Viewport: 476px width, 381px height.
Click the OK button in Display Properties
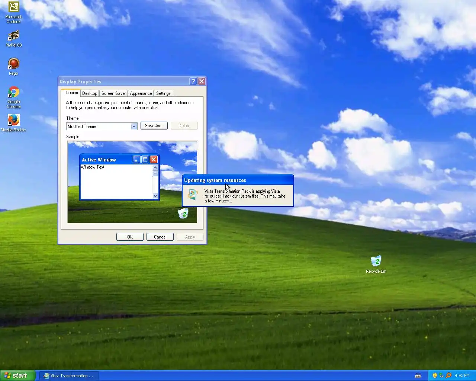coord(130,237)
